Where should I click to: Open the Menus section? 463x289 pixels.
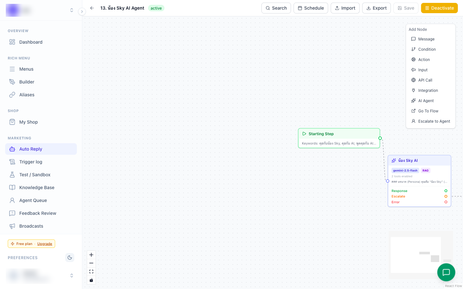point(41,69)
